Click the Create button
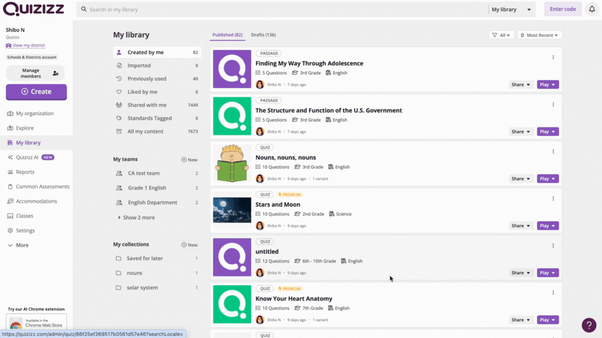 tap(36, 92)
